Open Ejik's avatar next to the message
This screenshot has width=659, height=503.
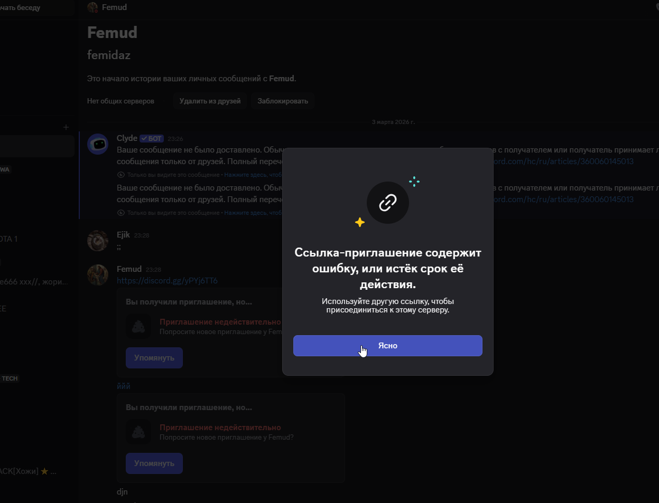(x=98, y=241)
